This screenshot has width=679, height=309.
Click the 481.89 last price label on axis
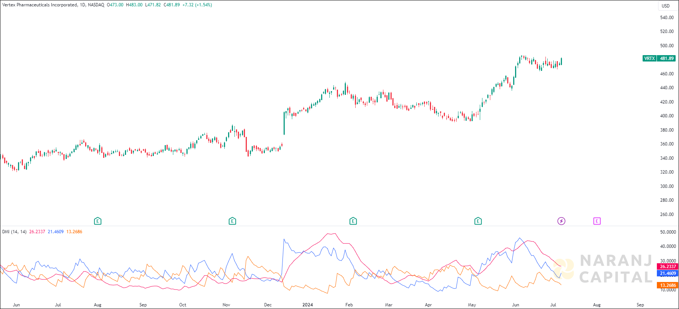(667, 58)
